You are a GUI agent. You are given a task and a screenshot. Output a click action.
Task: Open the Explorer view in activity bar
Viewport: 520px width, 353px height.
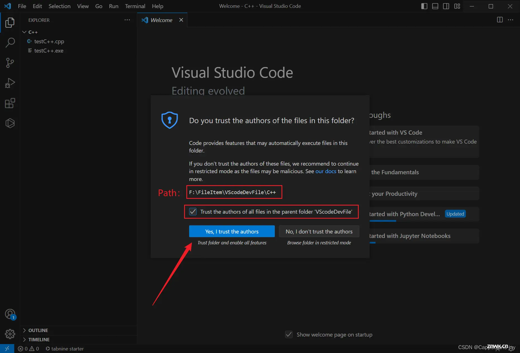10,23
